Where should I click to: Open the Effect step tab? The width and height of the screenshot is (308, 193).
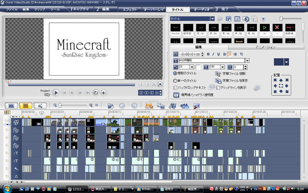coord(130,9)
